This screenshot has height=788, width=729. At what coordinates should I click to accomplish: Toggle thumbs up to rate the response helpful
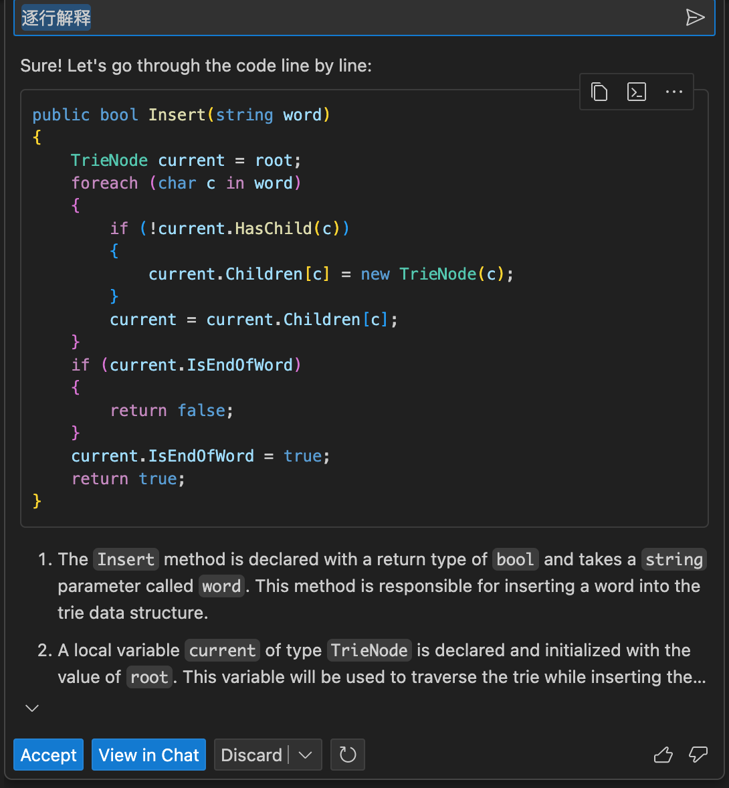[663, 755]
